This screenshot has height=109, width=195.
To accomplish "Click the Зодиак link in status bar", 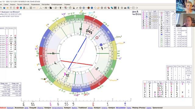I will tap(149, 108).
